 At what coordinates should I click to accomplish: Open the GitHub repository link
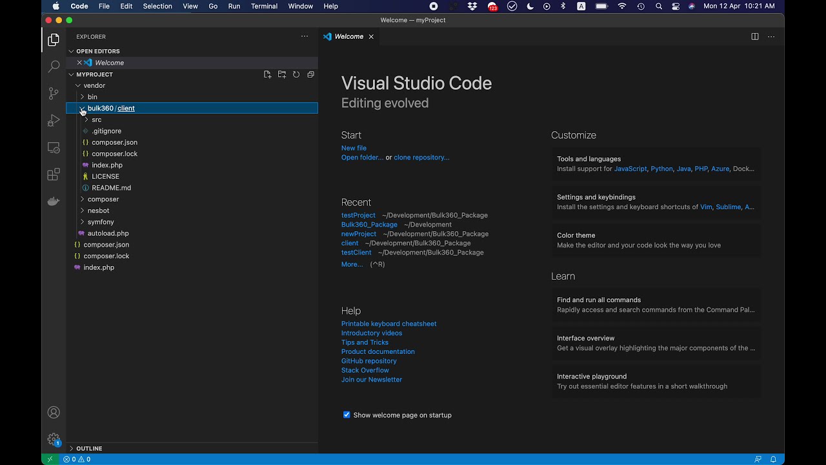pos(369,361)
